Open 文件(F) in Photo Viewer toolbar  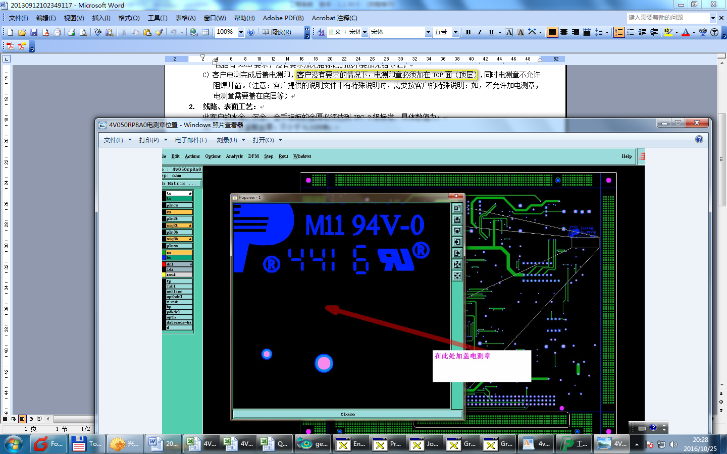pyautogui.click(x=114, y=140)
